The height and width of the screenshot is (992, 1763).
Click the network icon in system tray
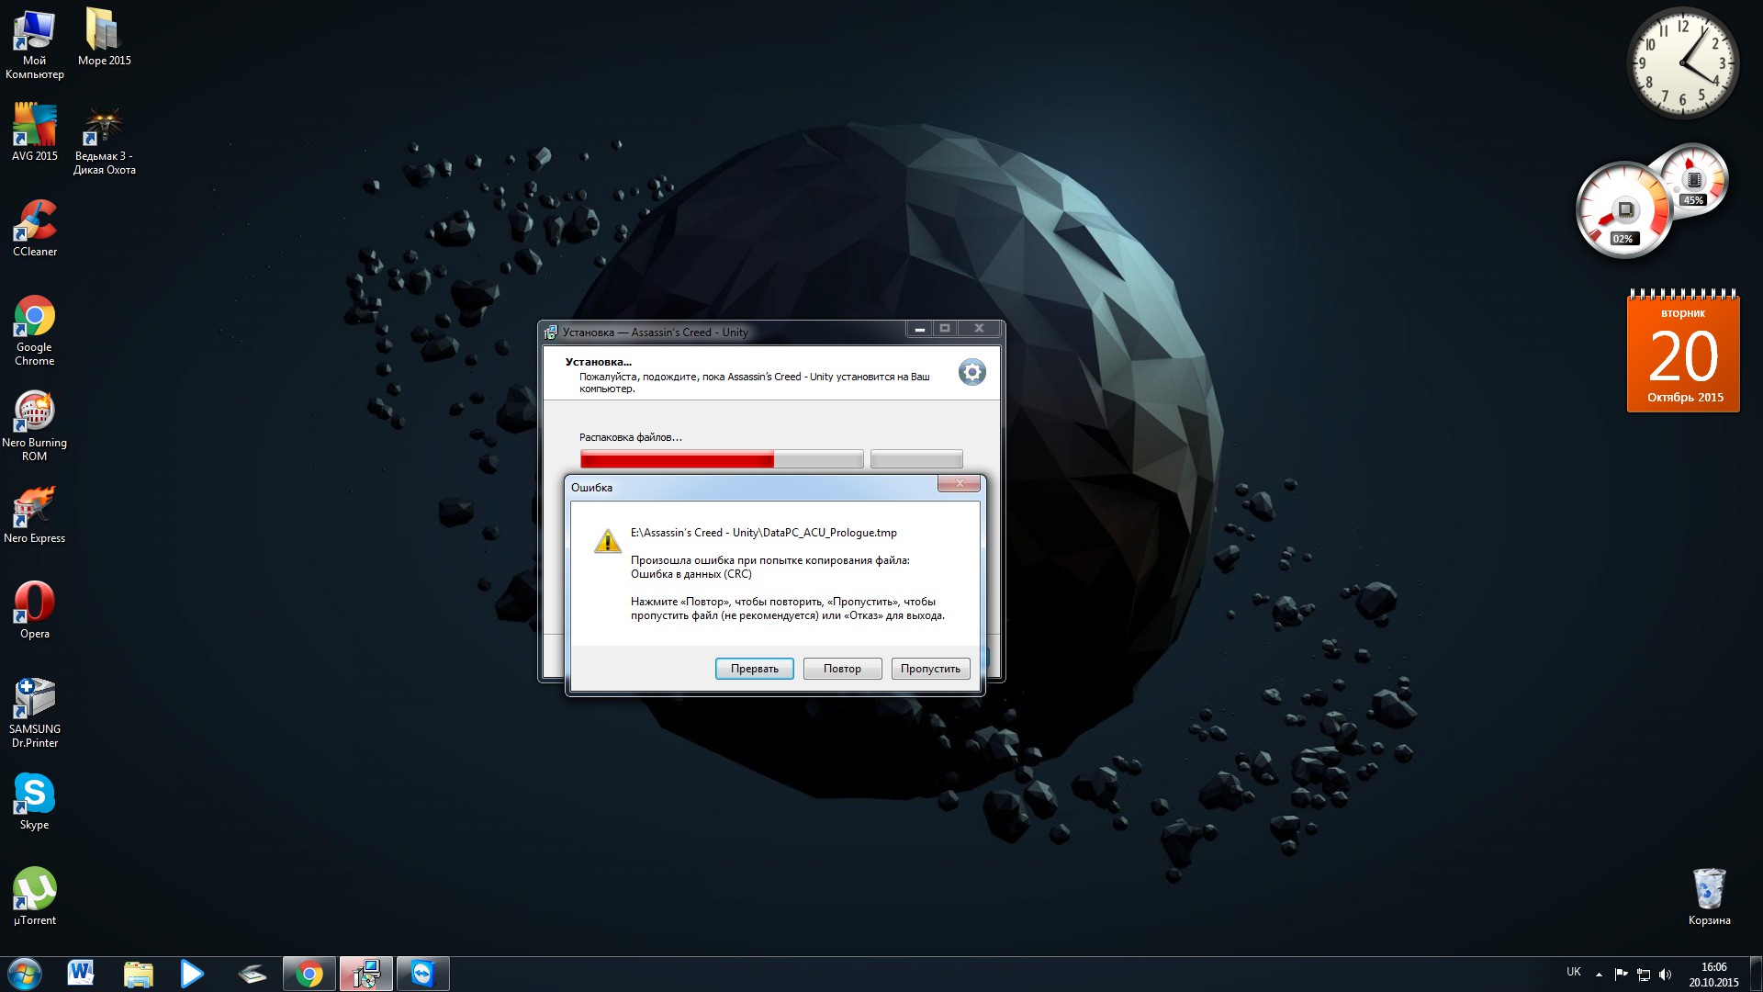(1644, 975)
